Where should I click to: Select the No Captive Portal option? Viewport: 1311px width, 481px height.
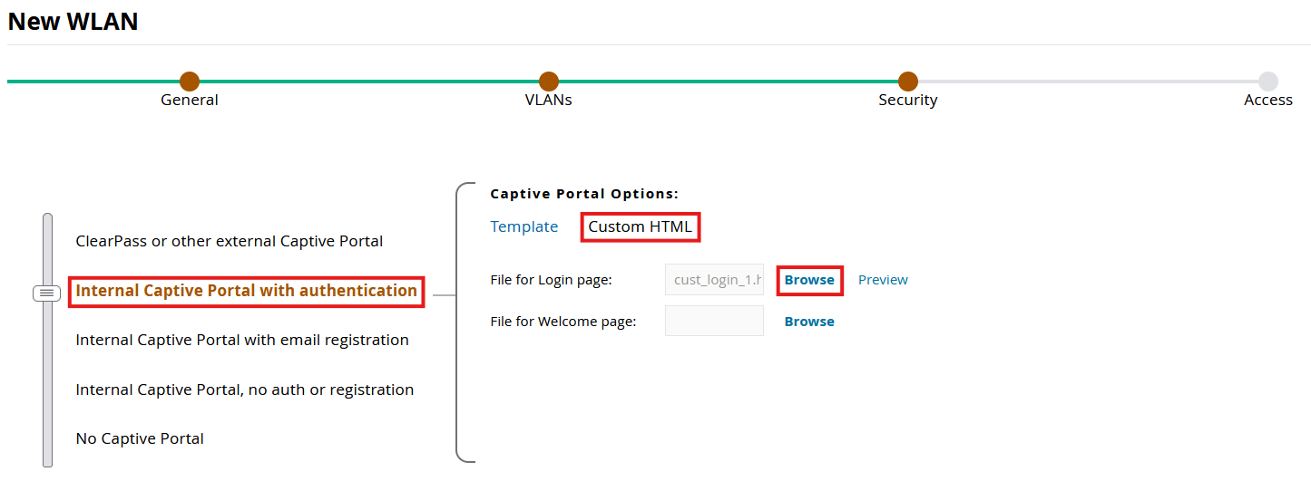(140, 439)
